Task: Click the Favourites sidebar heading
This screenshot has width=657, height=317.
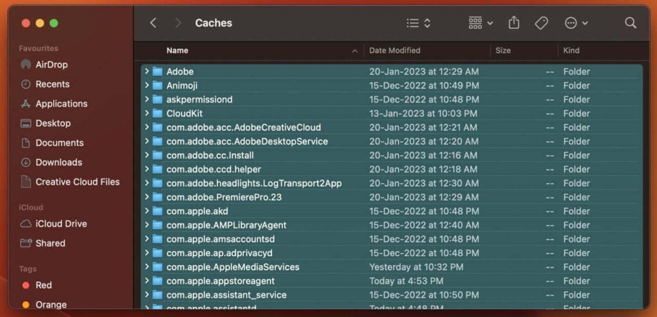Action: pyautogui.click(x=38, y=48)
